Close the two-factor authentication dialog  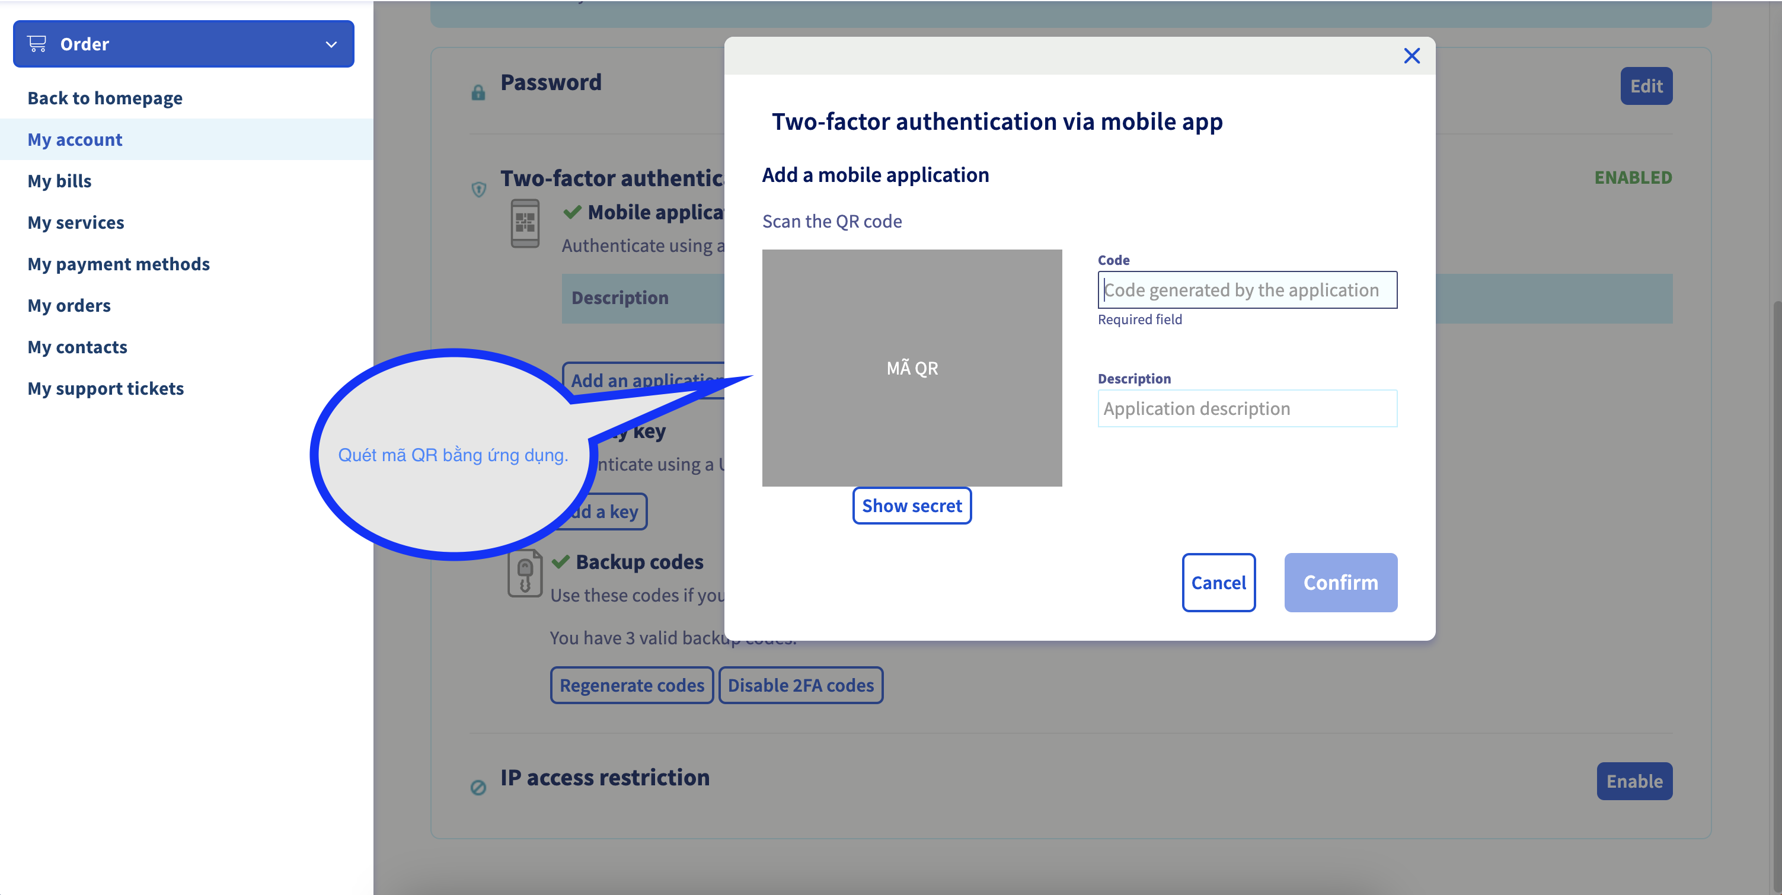click(x=1411, y=56)
